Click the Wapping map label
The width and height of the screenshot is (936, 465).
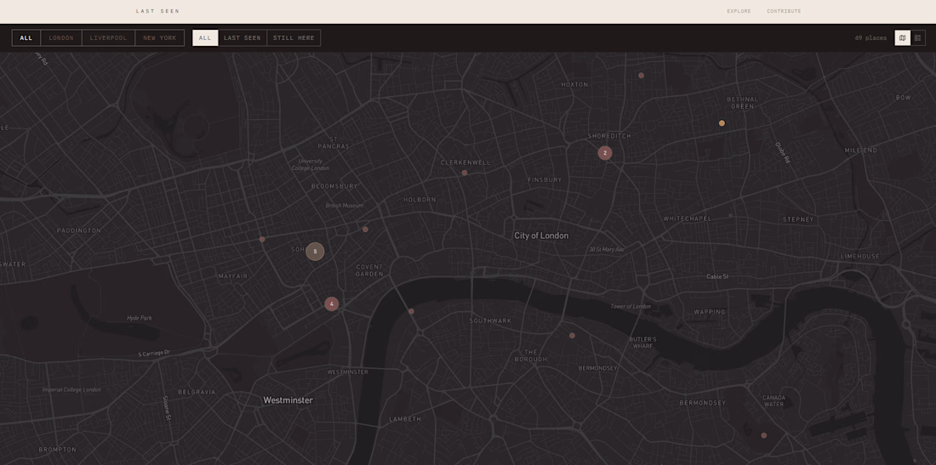click(709, 312)
